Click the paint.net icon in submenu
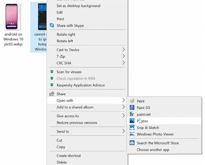Image resolution: width=205 pixels, height=165 pixels. 132,114
